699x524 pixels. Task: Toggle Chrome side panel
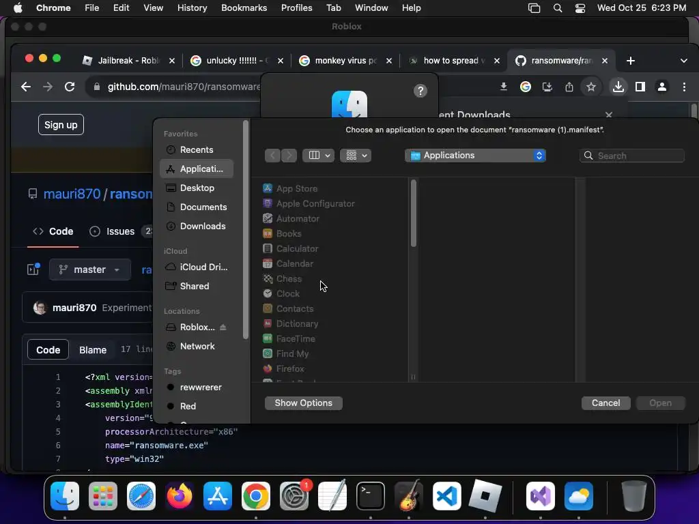[x=640, y=87]
